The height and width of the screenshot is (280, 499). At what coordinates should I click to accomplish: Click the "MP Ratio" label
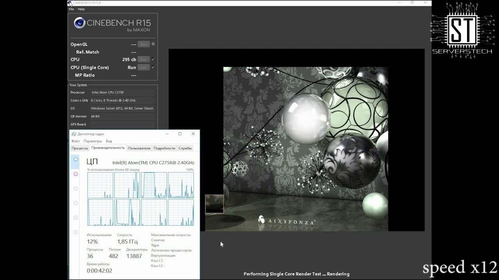coord(85,75)
